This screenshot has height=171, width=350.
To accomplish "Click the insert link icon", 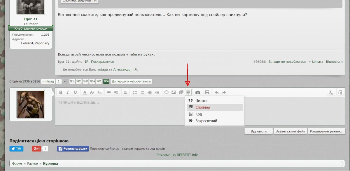I will (109, 92).
